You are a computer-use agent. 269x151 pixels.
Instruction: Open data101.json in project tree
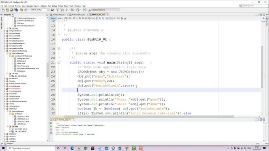(22, 124)
